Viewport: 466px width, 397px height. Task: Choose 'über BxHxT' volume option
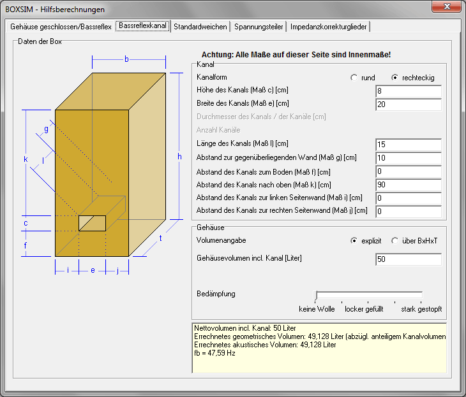point(395,241)
